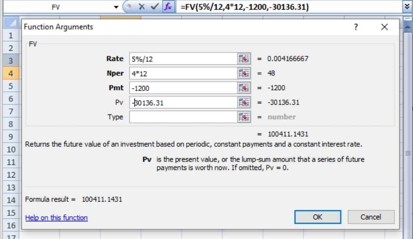Select row header 13
This screenshot has height=239, width=413.
point(11,188)
